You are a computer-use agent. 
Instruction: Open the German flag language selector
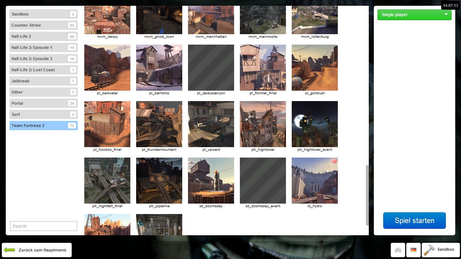click(413, 250)
